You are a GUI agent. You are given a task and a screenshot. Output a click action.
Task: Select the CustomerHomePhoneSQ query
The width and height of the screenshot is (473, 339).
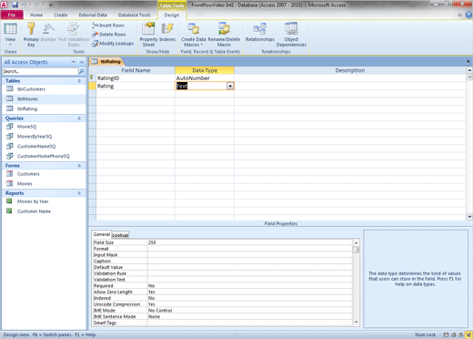44,156
